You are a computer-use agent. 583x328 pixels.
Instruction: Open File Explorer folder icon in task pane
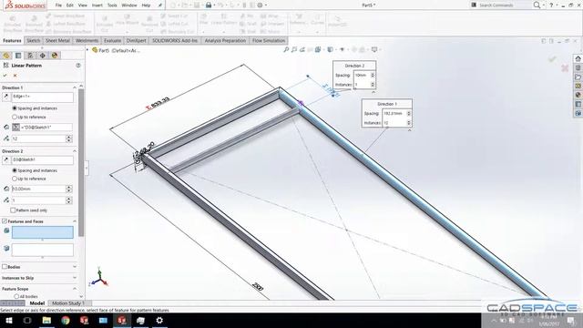578,77
